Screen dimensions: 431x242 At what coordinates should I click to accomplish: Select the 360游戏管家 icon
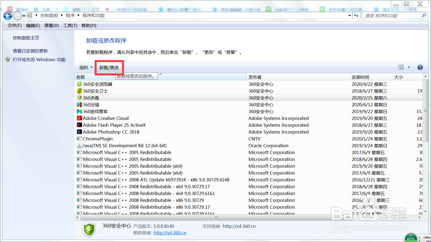pos(79,111)
